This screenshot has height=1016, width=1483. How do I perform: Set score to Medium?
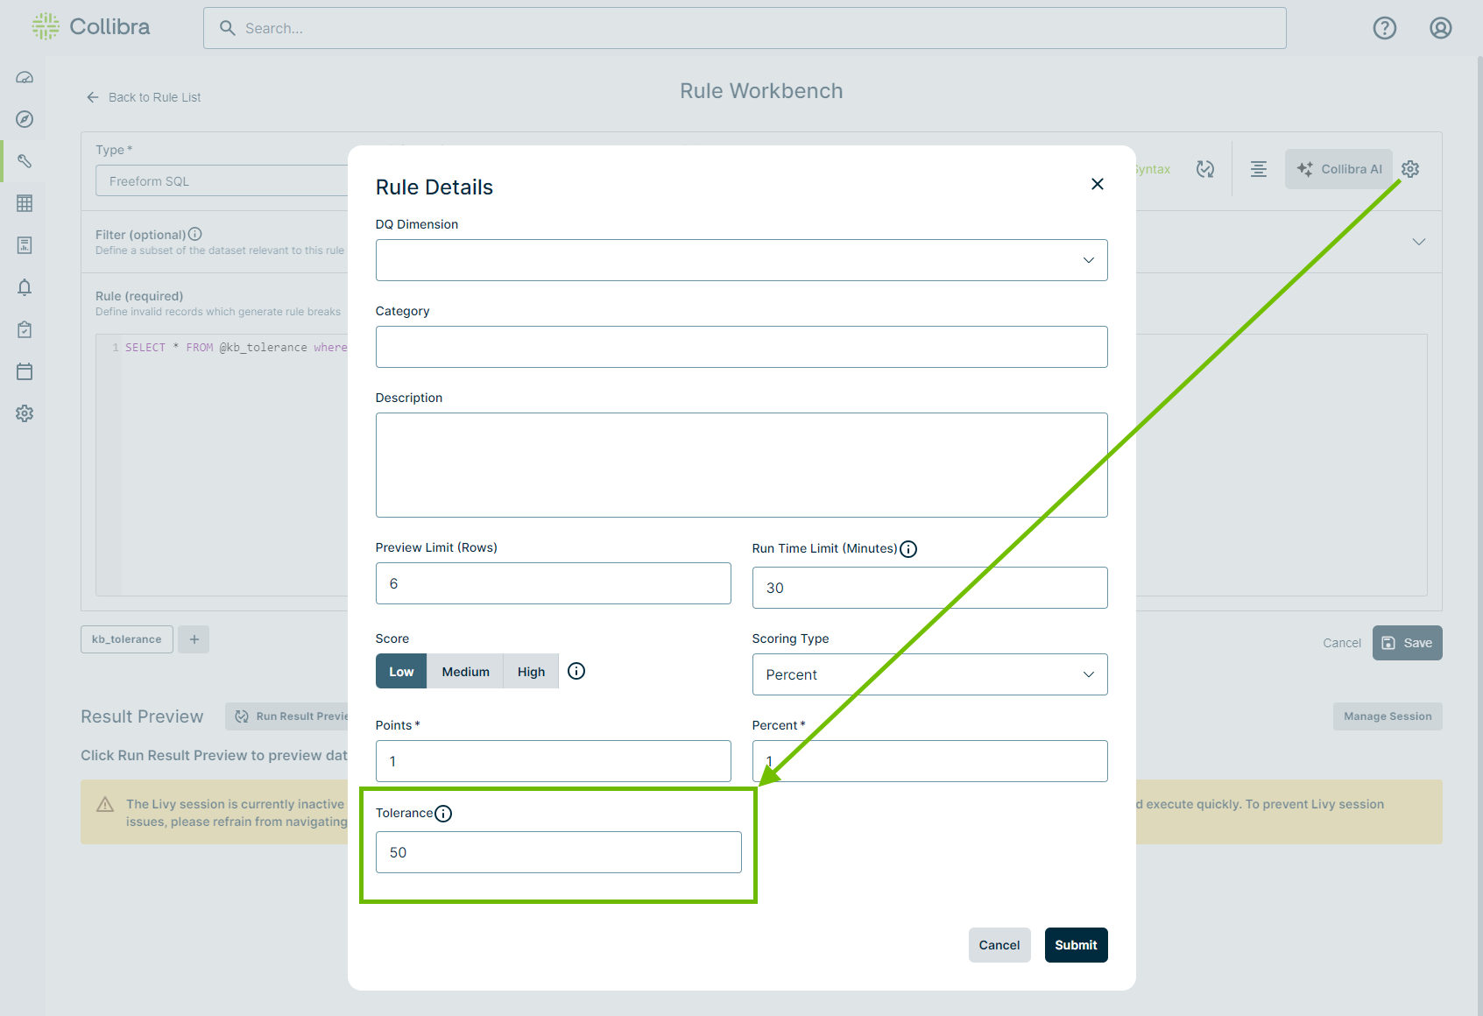point(465,672)
